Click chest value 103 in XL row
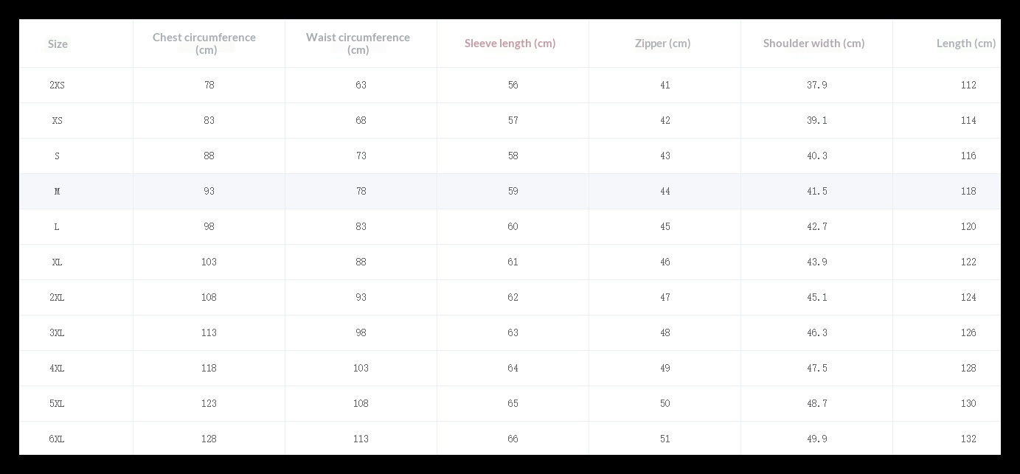Viewport: 1020px width, 474px height. pyautogui.click(x=209, y=262)
